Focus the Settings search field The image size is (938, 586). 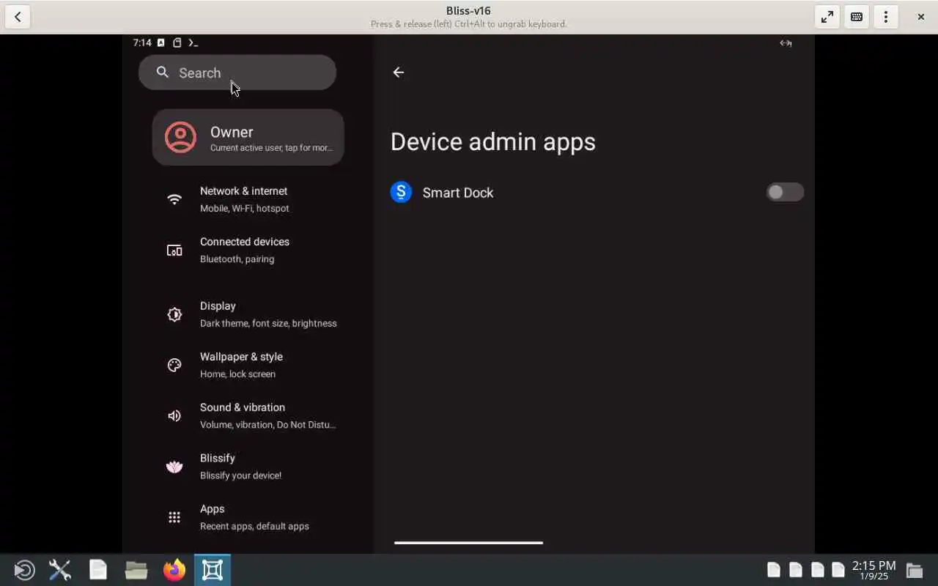(x=237, y=73)
